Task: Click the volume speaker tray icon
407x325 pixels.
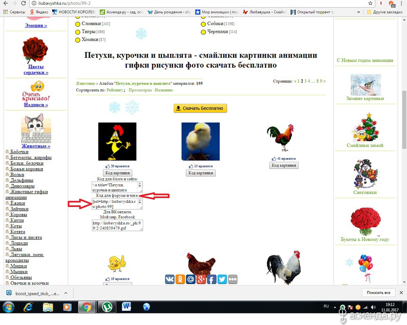Action: pos(373,307)
